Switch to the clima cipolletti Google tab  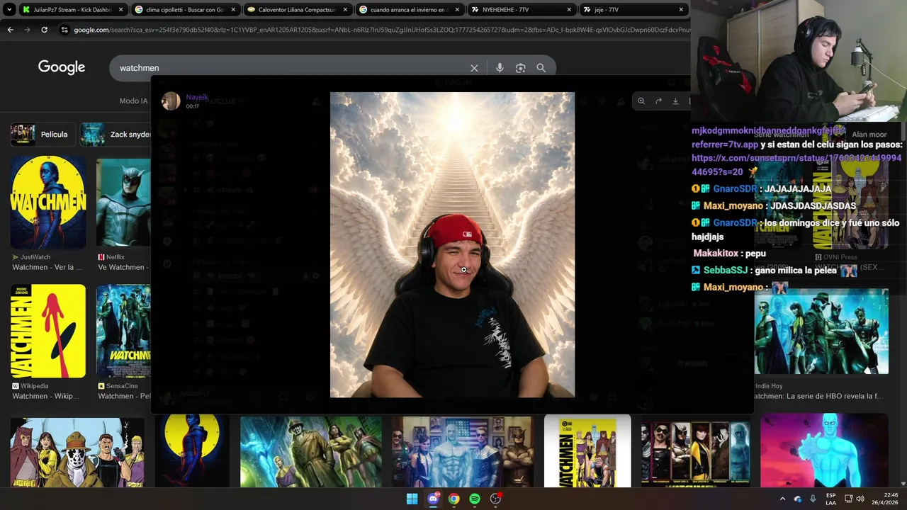point(186,10)
